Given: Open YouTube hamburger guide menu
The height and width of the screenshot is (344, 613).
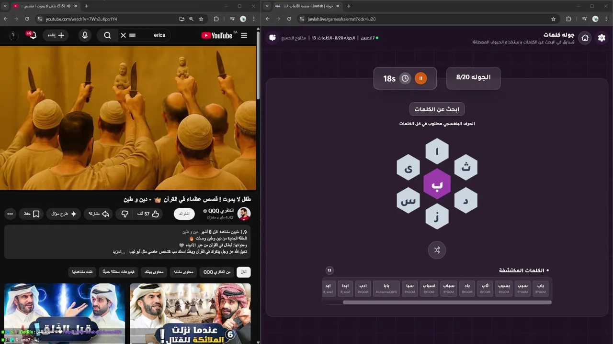Looking at the screenshot, I should pyautogui.click(x=244, y=35).
